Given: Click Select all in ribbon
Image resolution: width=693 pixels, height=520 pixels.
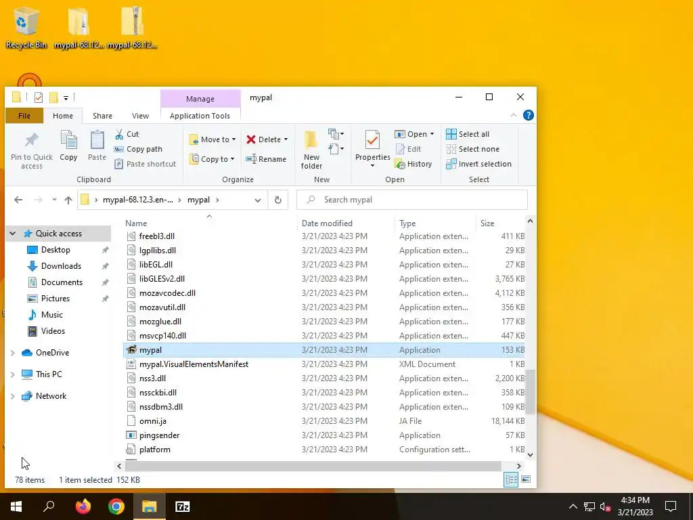Looking at the screenshot, I should [468, 134].
